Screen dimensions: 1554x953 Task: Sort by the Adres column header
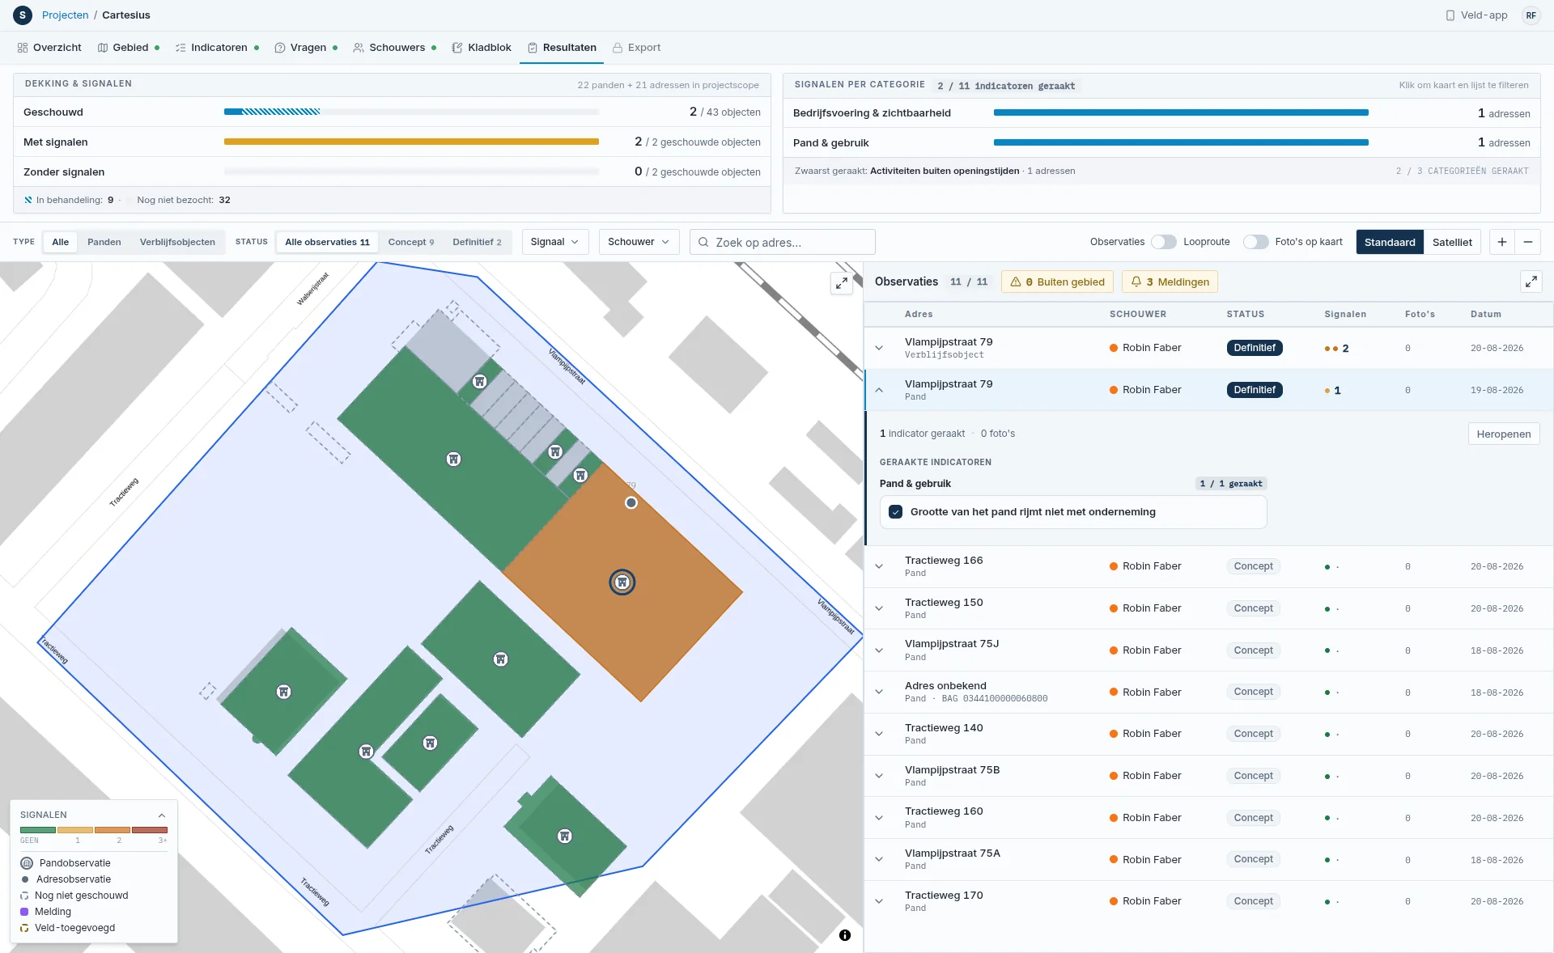[919, 315]
